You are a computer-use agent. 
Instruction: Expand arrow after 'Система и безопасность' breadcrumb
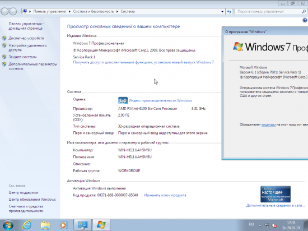(x=117, y=12)
